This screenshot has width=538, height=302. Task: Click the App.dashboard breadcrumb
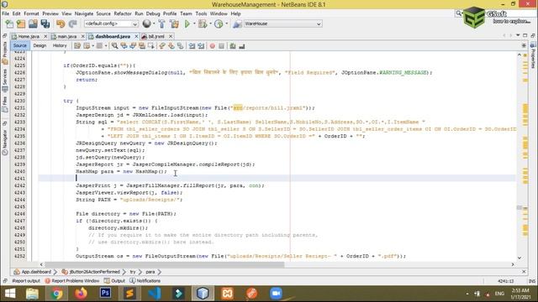tap(33, 272)
